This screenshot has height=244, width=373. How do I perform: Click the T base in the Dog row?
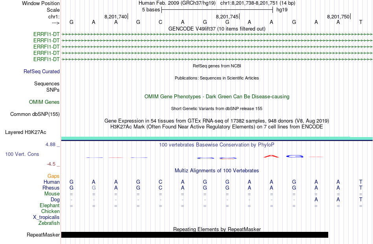click(360, 199)
